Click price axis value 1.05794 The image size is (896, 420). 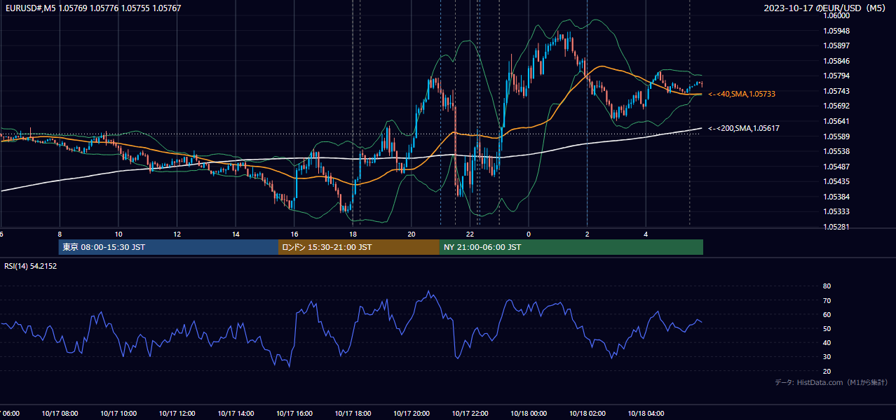point(836,76)
